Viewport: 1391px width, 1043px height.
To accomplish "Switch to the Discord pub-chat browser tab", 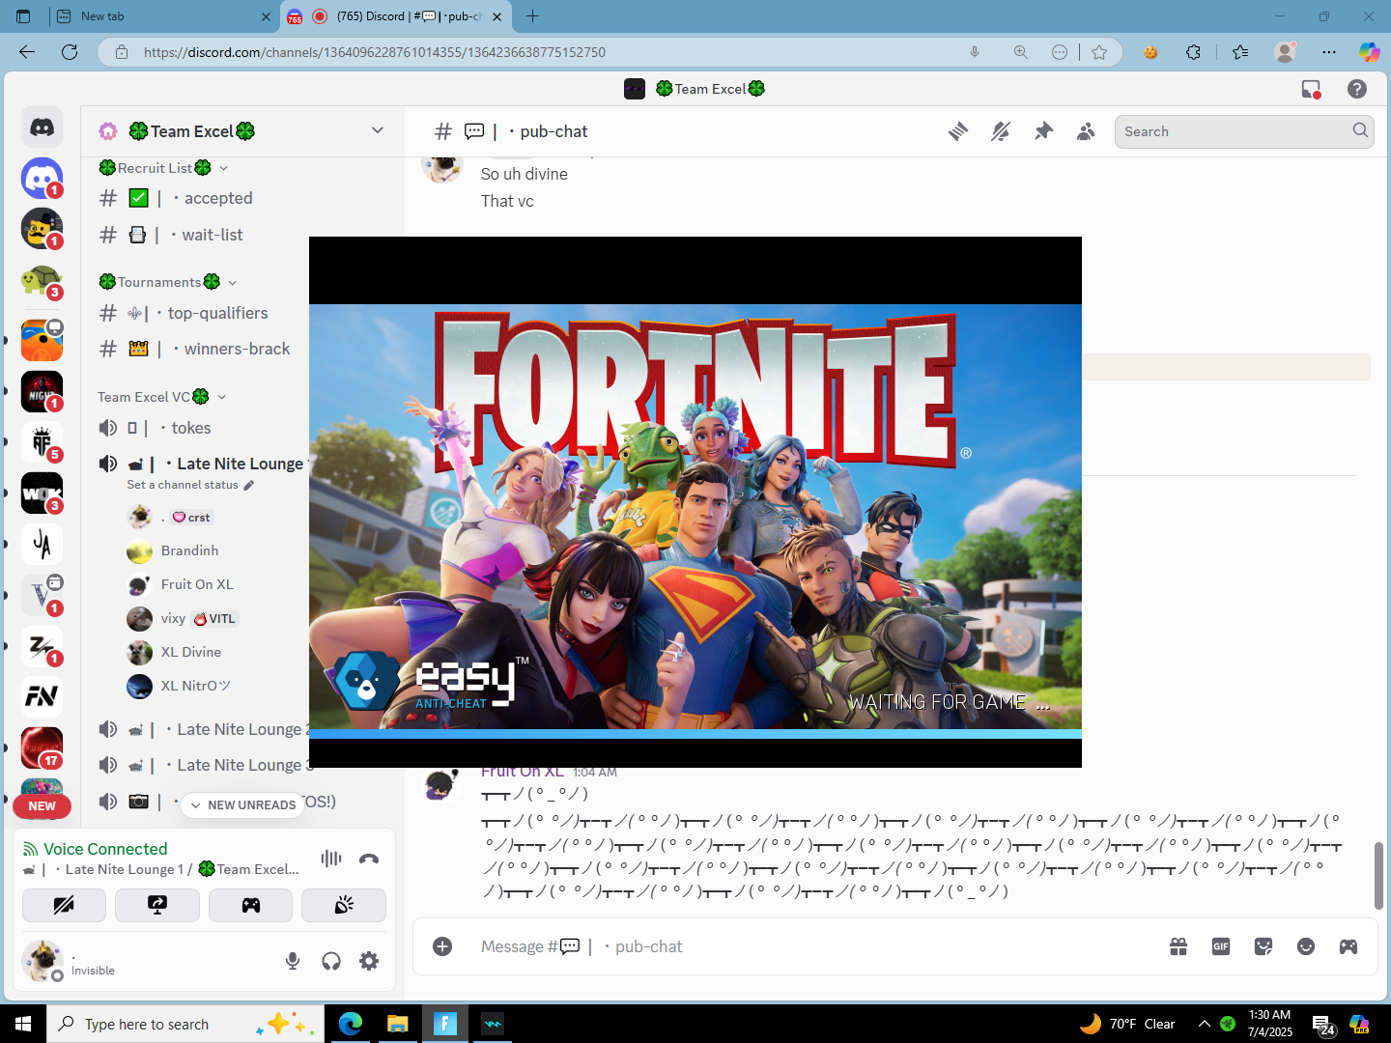I will tap(396, 16).
